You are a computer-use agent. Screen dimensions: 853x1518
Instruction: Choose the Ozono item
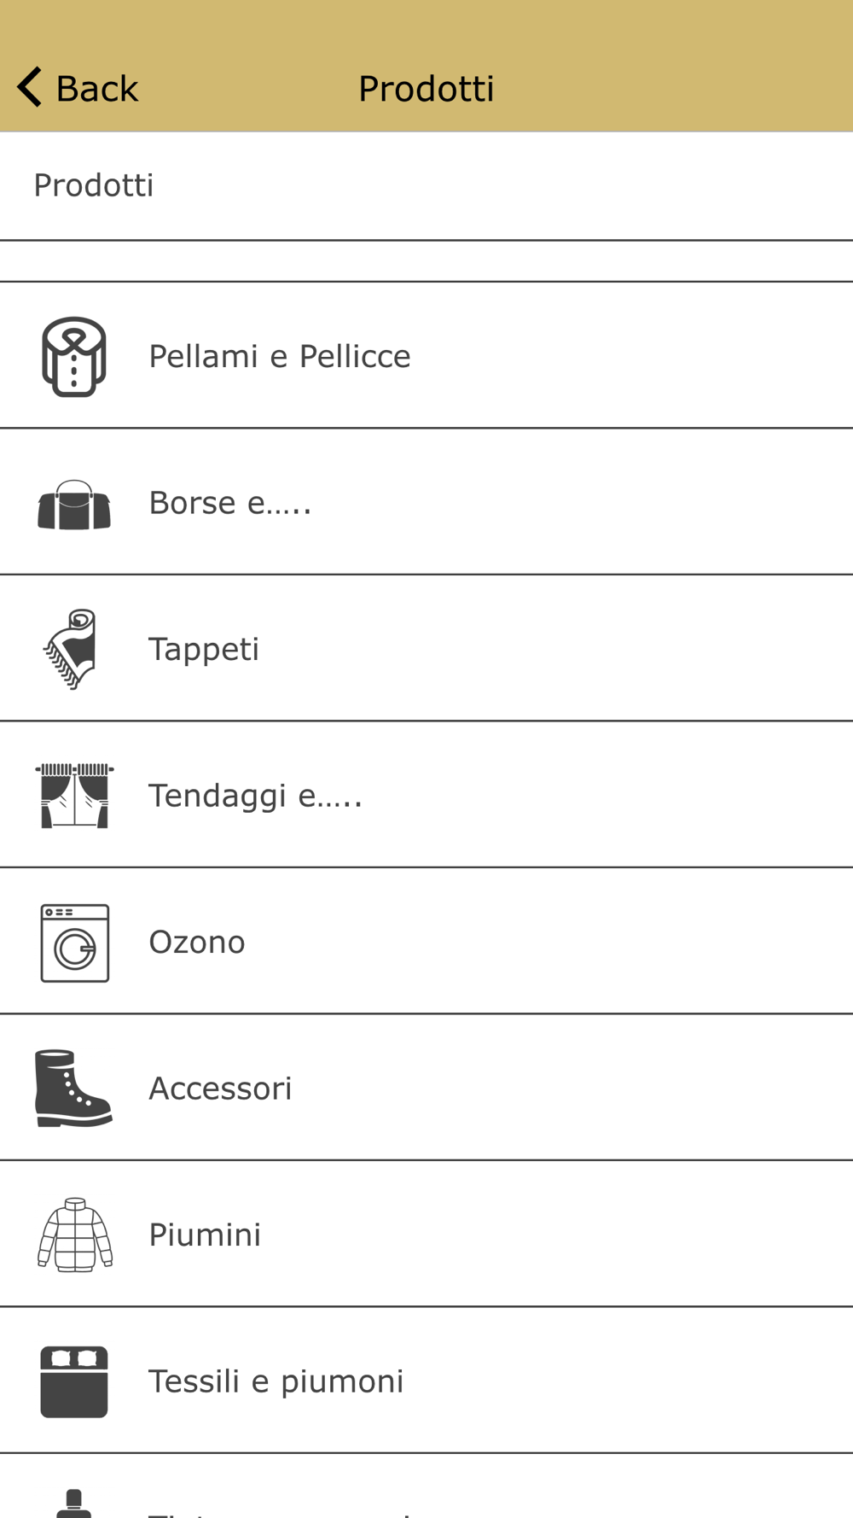point(197,943)
